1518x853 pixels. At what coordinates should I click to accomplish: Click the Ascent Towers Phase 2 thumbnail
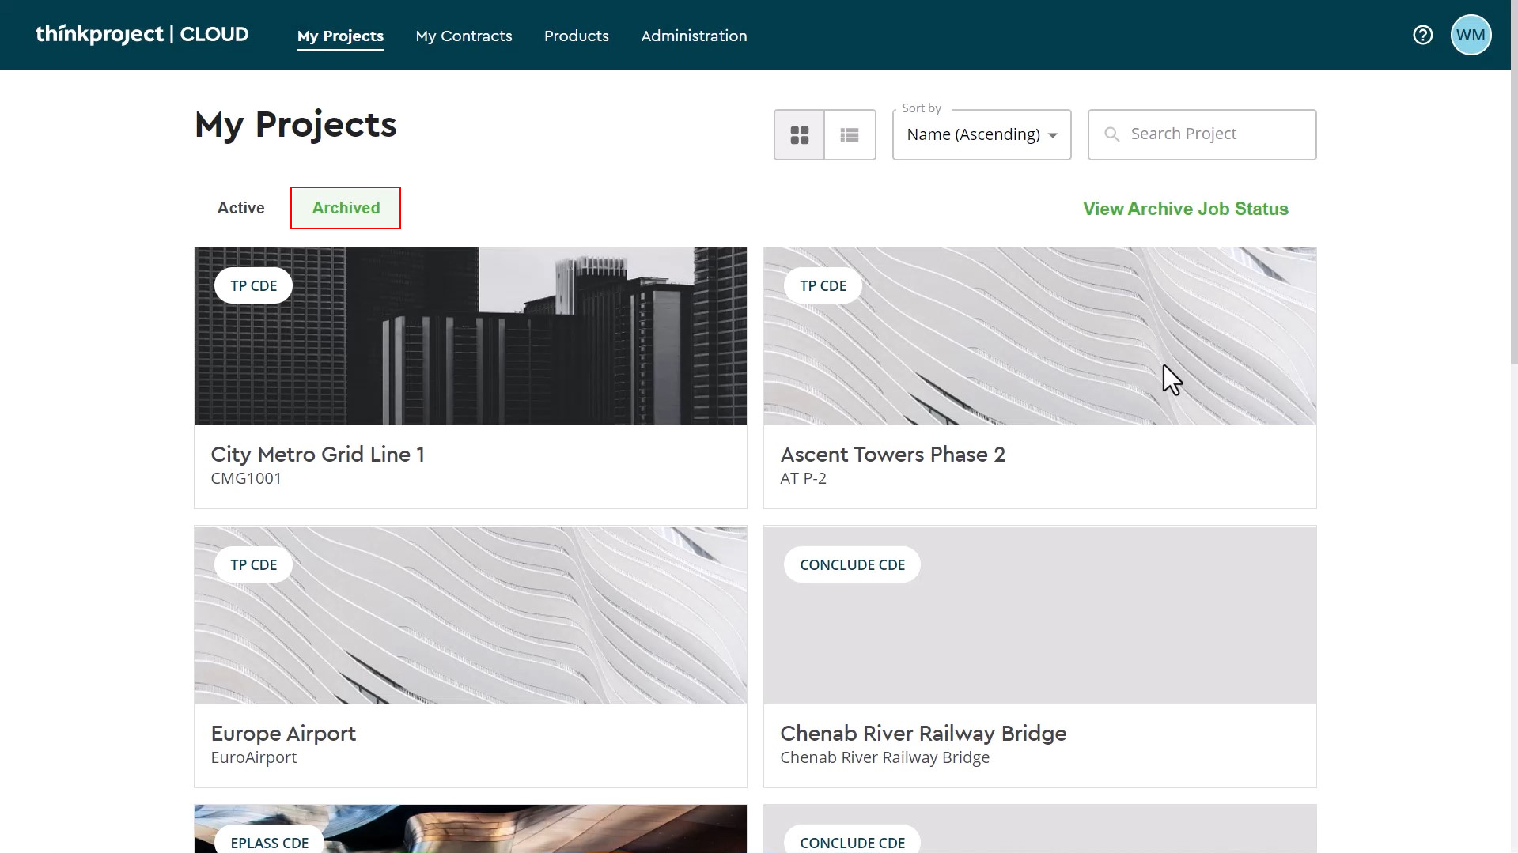(x=1039, y=337)
